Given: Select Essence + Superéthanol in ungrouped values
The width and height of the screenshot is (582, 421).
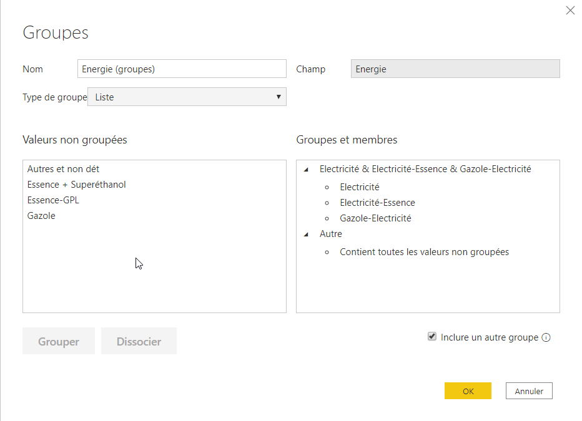Looking at the screenshot, I should point(76,185).
